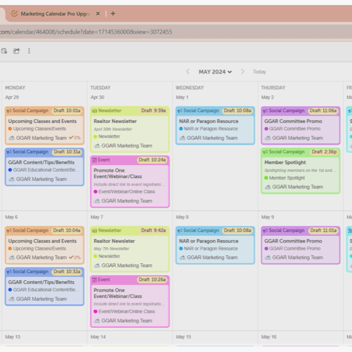The height and width of the screenshot is (352, 352).
Task: Click Newsletter icon on May 7 card
Action: pyautogui.click(x=94, y=231)
